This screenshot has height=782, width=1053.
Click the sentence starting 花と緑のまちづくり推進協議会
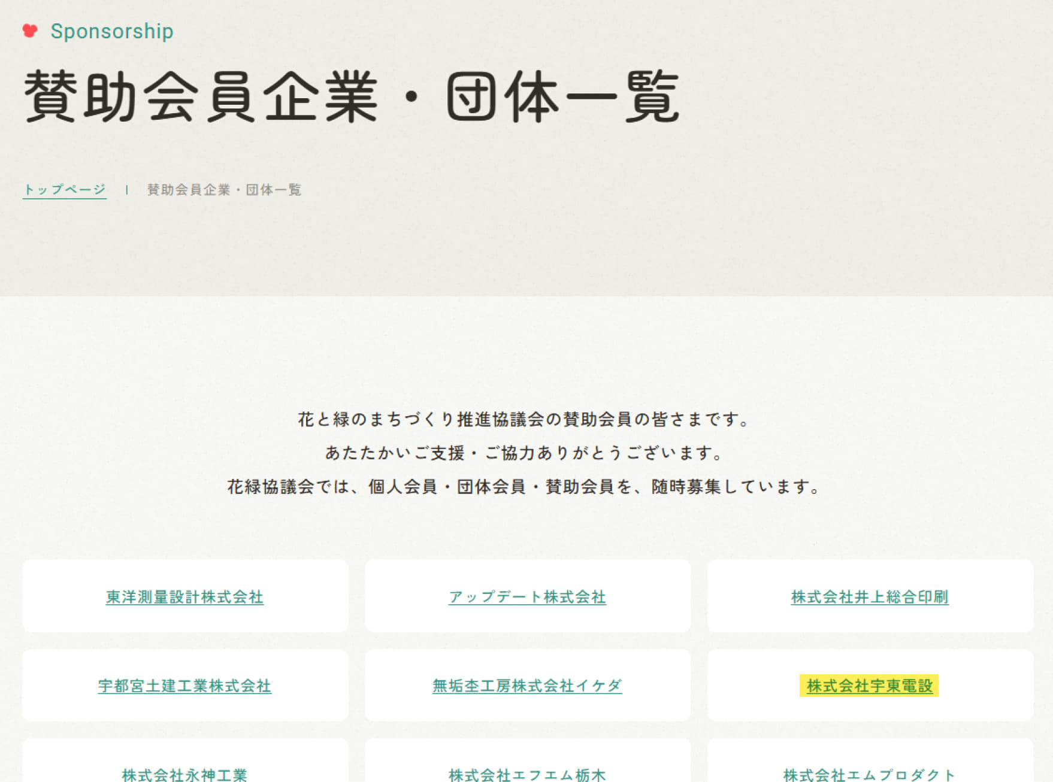[x=525, y=419]
